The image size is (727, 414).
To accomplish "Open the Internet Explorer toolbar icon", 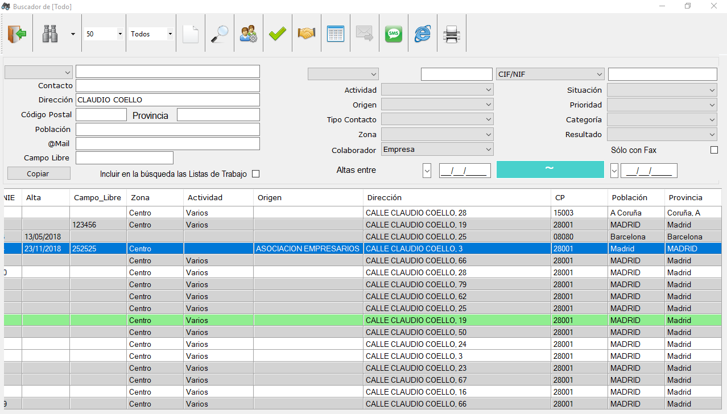I will (x=422, y=34).
